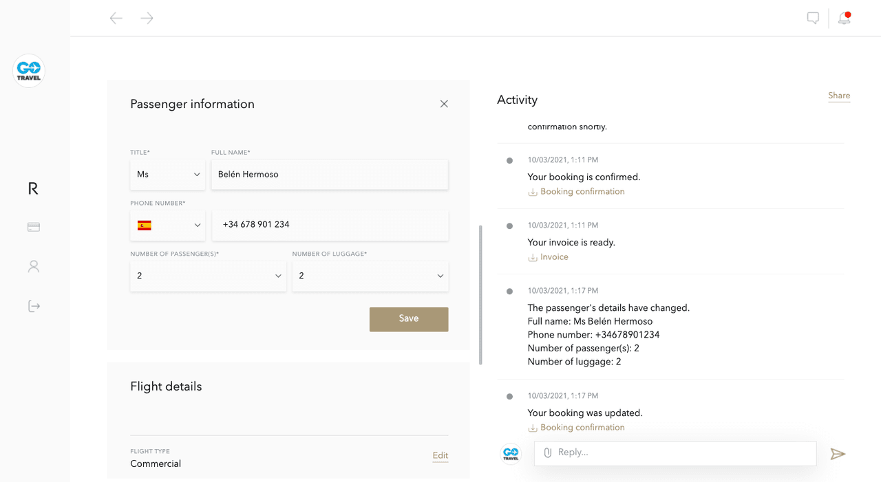Open the chat messages icon
The height and width of the screenshot is (482, 881).
813,19
